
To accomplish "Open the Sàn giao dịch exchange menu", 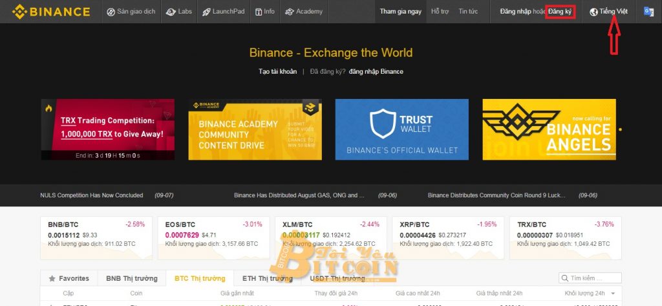I will (x=131, y=12).
